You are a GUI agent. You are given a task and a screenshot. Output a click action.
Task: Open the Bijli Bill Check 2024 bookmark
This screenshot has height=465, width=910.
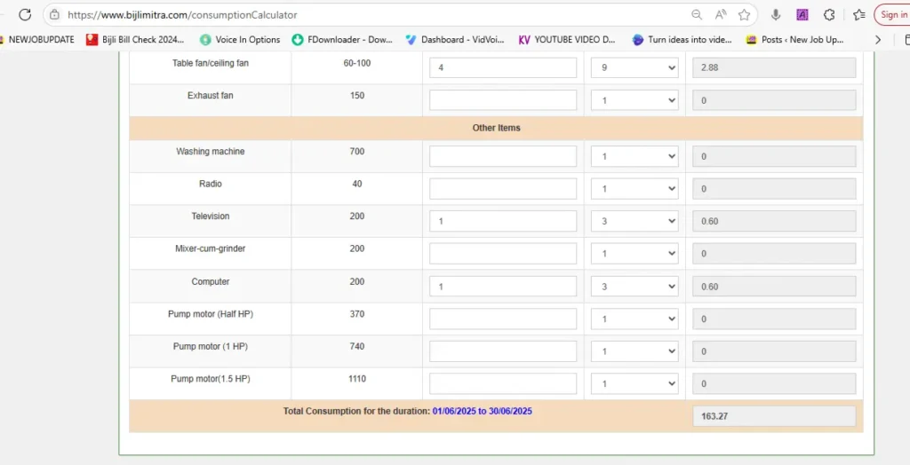(x=135, y=40)
